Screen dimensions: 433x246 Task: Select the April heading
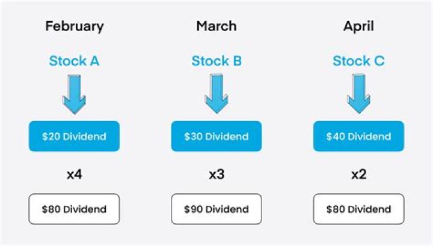(x=358, y=26)
